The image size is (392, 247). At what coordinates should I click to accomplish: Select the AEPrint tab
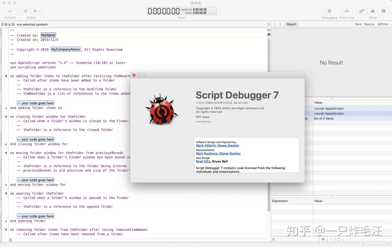(383, 24)
